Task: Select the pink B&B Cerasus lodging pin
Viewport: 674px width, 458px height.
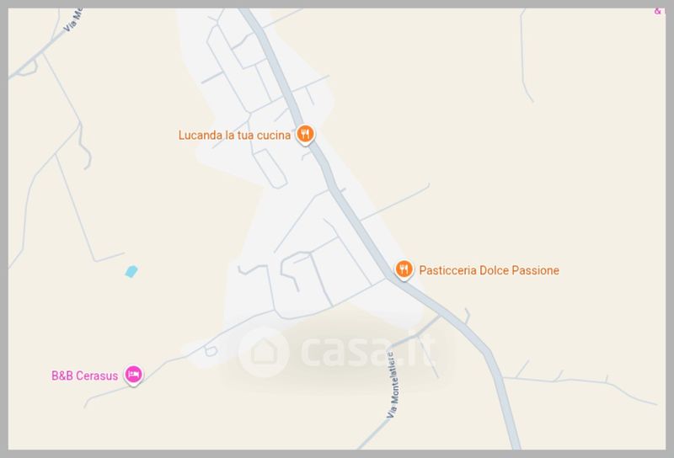Action: (134, 375)
